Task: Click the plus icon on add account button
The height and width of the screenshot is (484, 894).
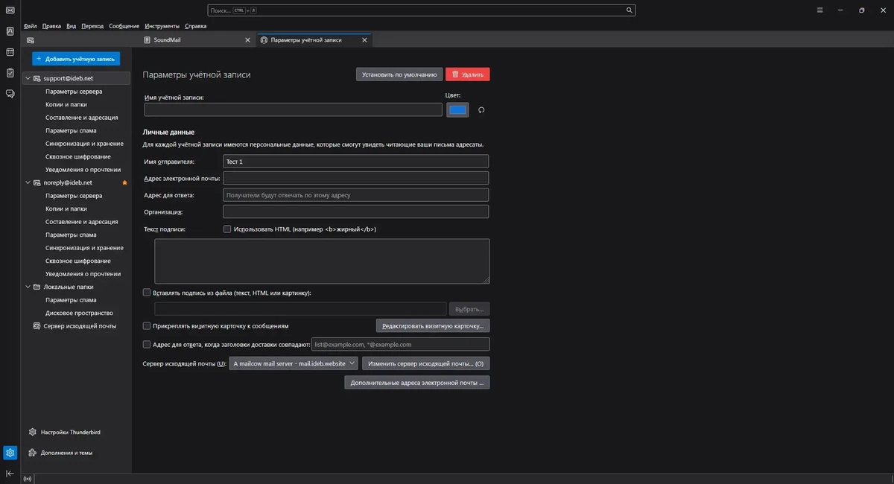Action: pyautogui.click(x=39, y=58)
